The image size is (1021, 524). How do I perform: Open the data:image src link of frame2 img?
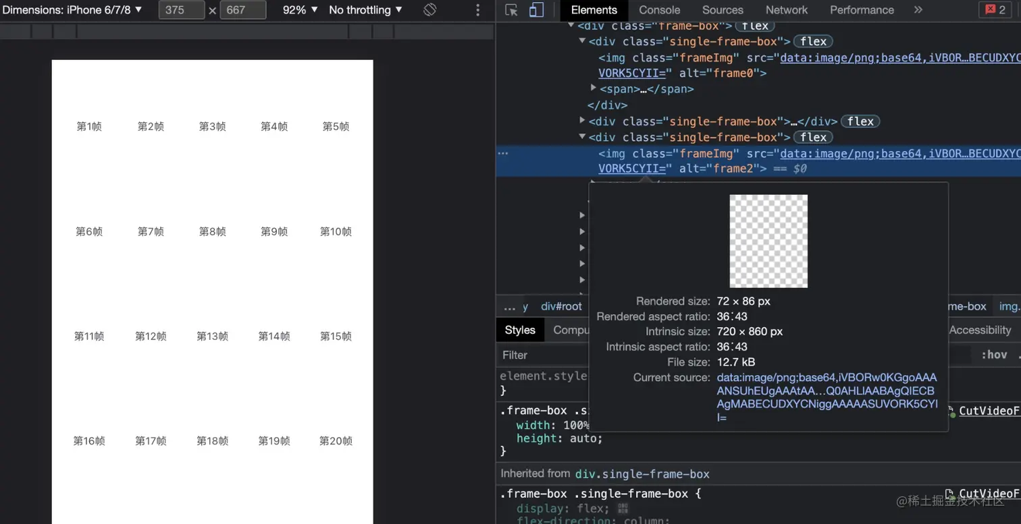pos(900,154)
